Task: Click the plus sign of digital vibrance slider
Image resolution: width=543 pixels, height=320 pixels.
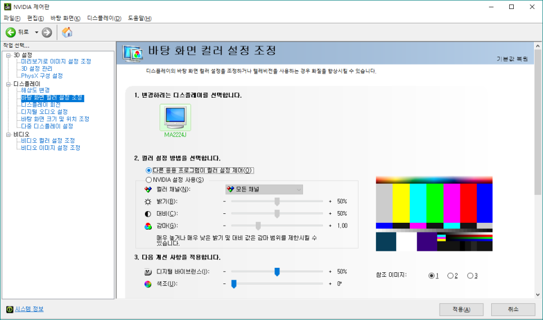Action: point(330,272)
